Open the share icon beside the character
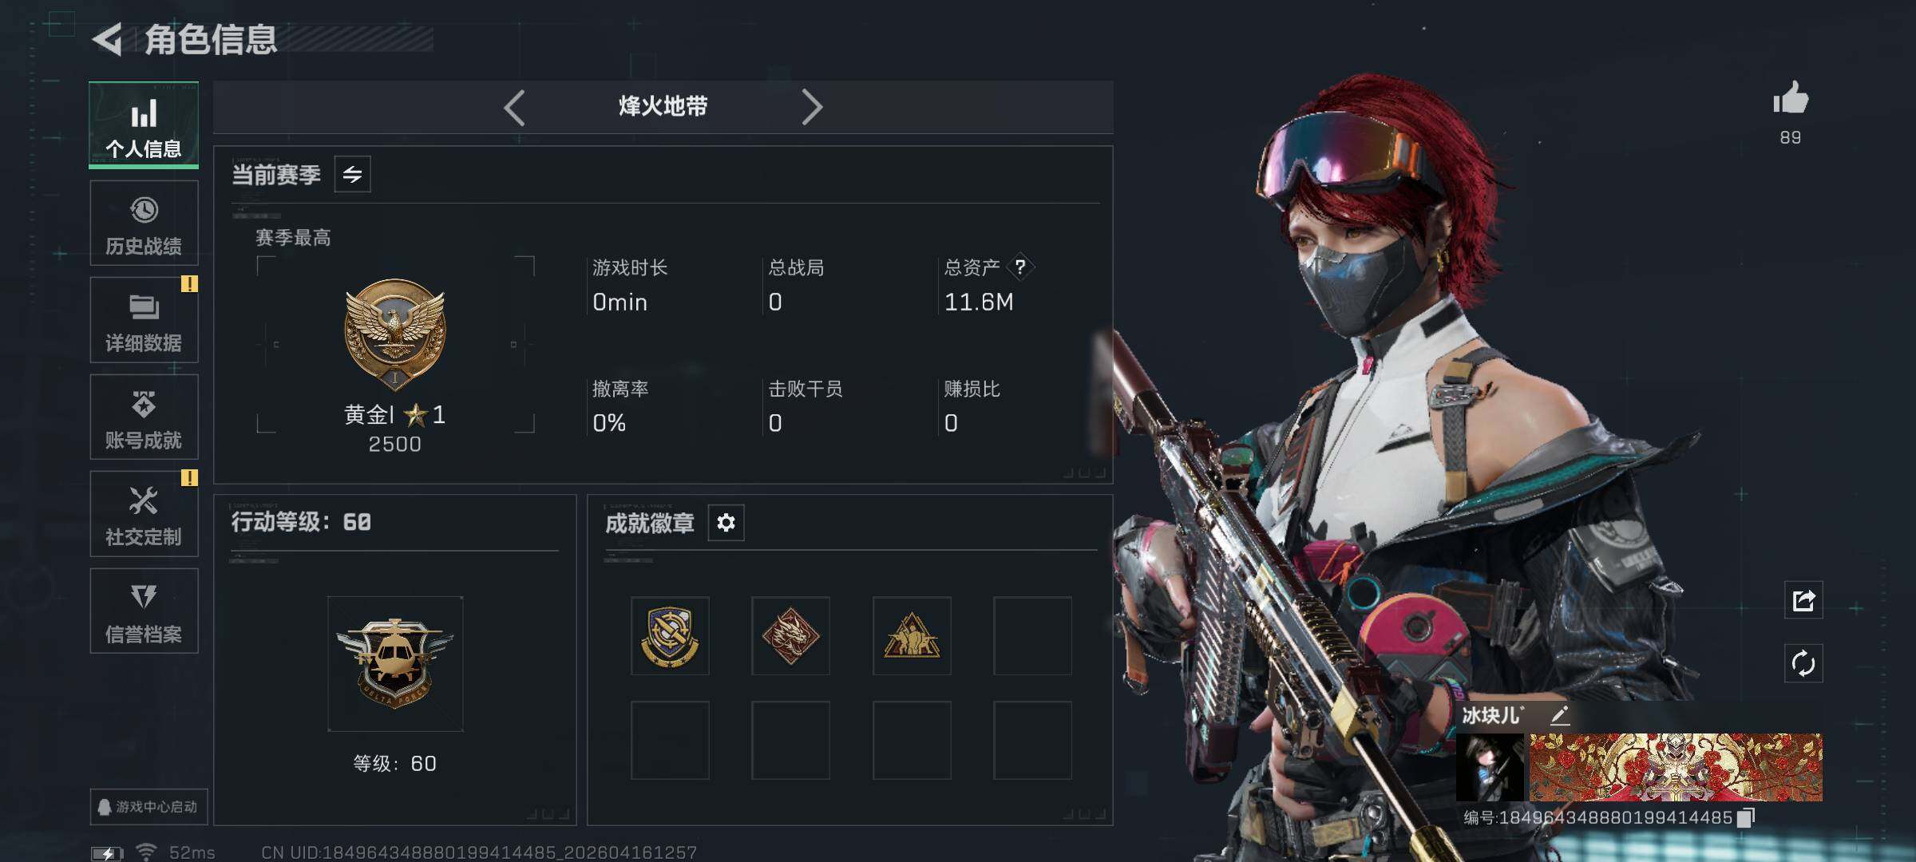This screenshot has height=862, width=1916. coord(1803,600)
